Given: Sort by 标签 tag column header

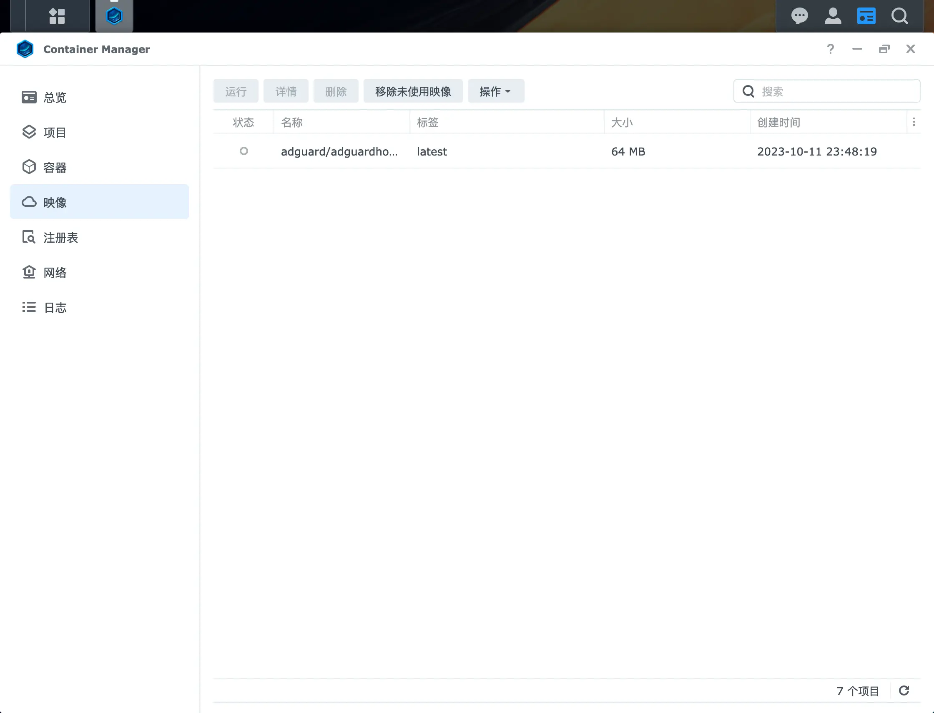Looking at the screenshot, I should click(x=507, y=122).
